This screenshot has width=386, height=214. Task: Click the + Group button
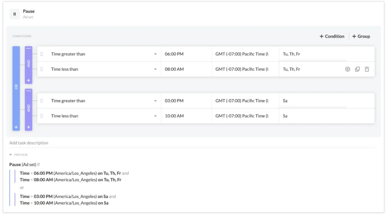[x=361, y=37]
